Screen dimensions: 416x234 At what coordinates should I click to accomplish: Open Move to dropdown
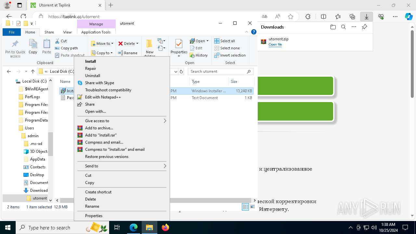(x=102, y=44)
